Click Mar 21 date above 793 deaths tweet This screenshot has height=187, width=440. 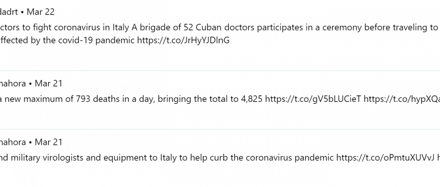49,84
